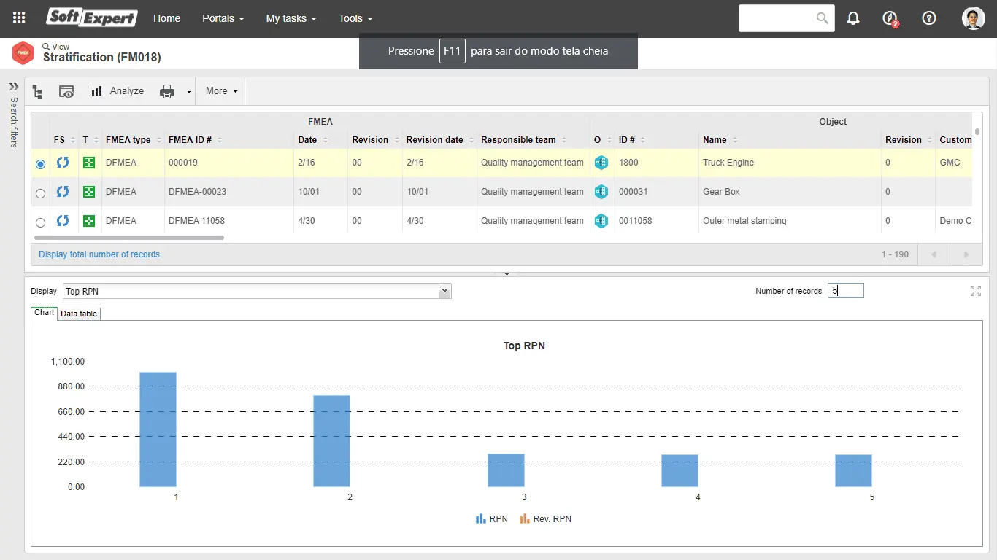Viewport: 997px width, 560px height.
Task: Open the Tools menu in the top bar
Action: [x=355, y=18]
